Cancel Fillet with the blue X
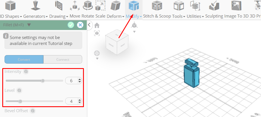Viewport: 261px width, 117px height. 80,25
